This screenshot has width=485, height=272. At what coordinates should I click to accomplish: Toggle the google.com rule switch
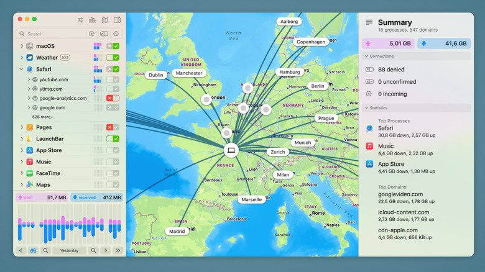pos(113,107)
